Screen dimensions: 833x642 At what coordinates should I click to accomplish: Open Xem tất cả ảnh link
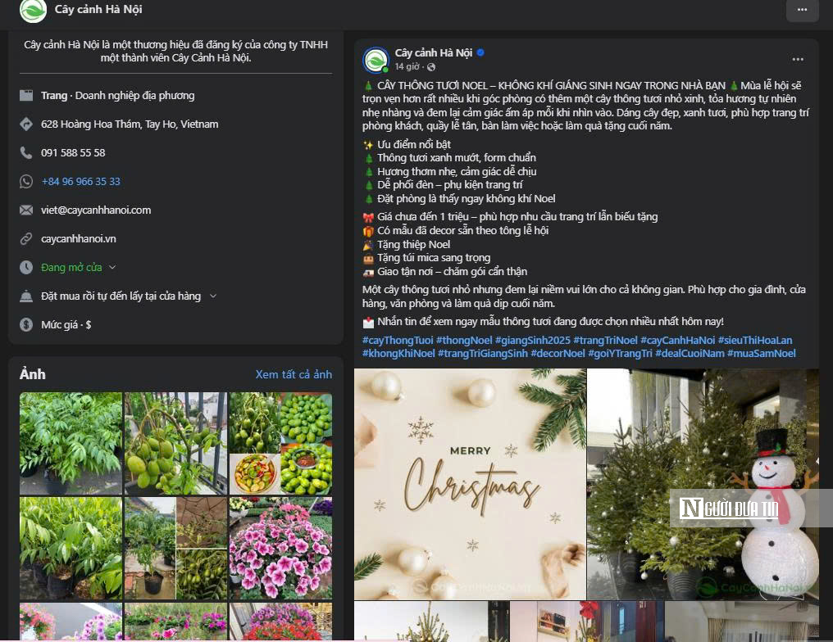pyautogui.click(x=294, y=374)
